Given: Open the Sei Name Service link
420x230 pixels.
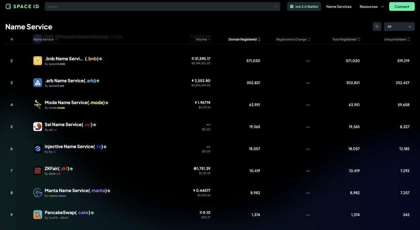Looking at the screenshot, I should click(68, 124).
